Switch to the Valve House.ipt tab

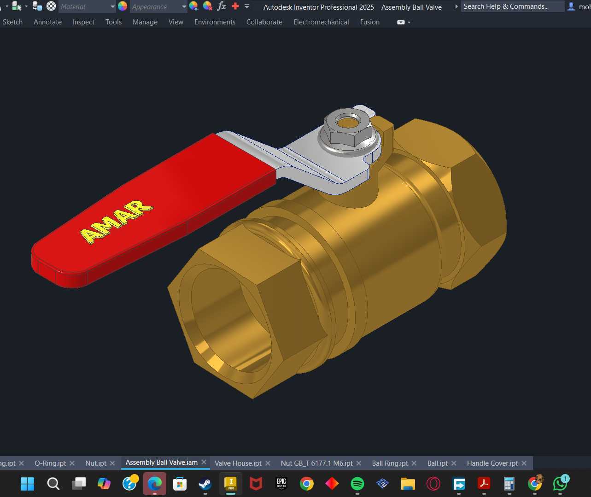238,463
